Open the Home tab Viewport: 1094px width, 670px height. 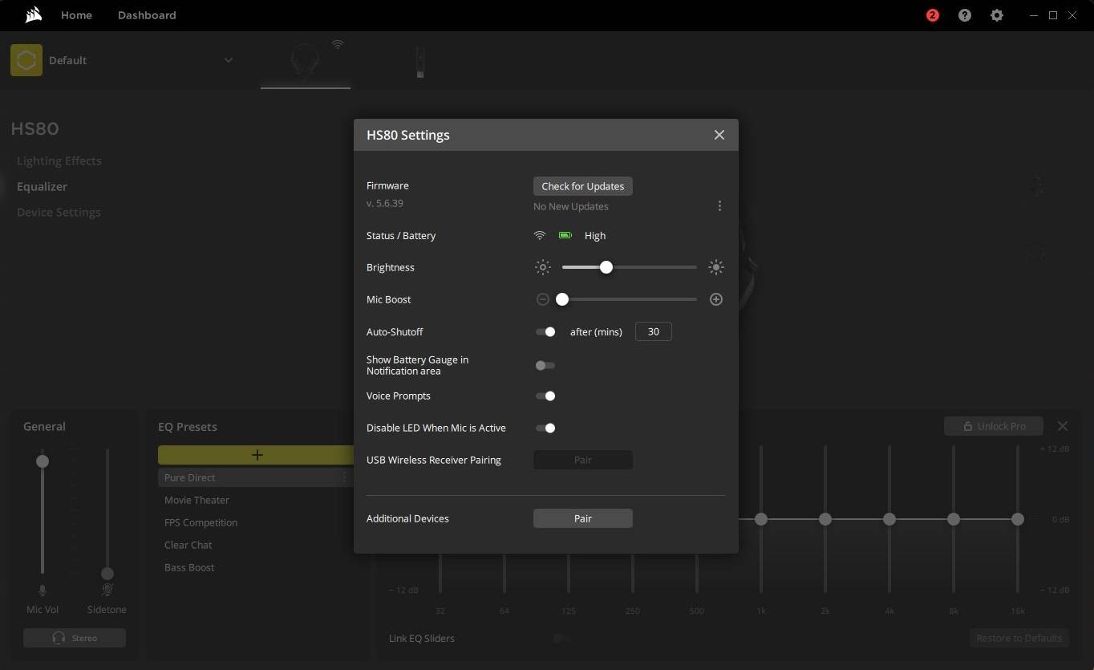(76, 15)
